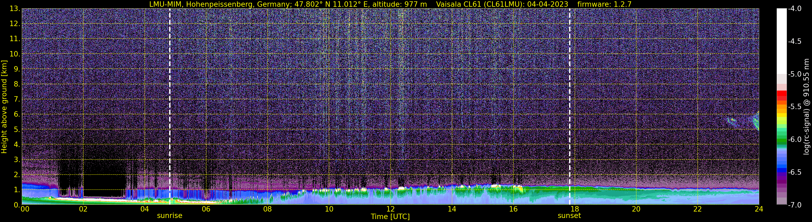The image size is (812, 222).
Task: Click the colorbar tick label -7.0
Action: point(795,205)
